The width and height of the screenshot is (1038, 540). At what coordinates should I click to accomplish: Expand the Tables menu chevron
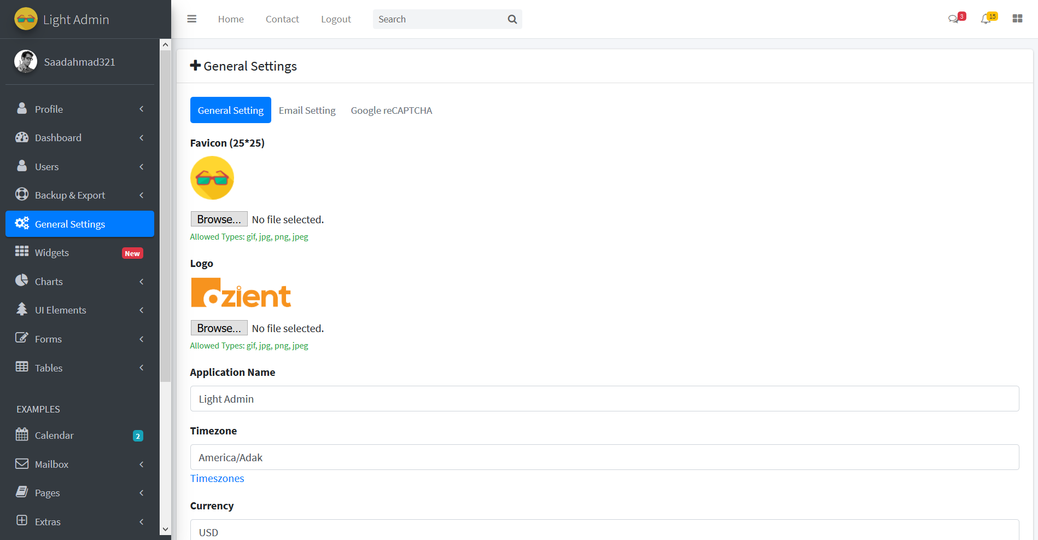tap(142, 368)
